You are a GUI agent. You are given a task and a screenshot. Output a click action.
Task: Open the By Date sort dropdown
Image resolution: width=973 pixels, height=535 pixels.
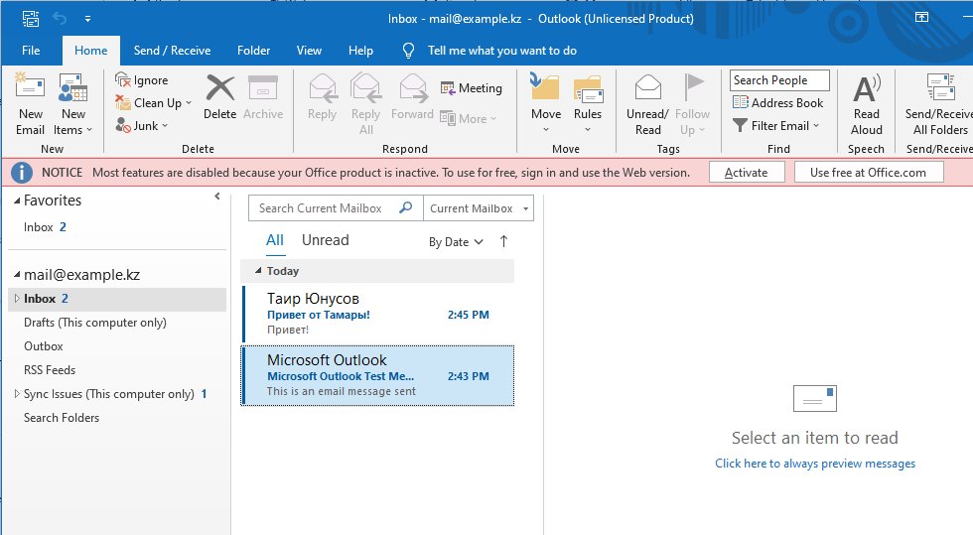[x=456, y=242]
